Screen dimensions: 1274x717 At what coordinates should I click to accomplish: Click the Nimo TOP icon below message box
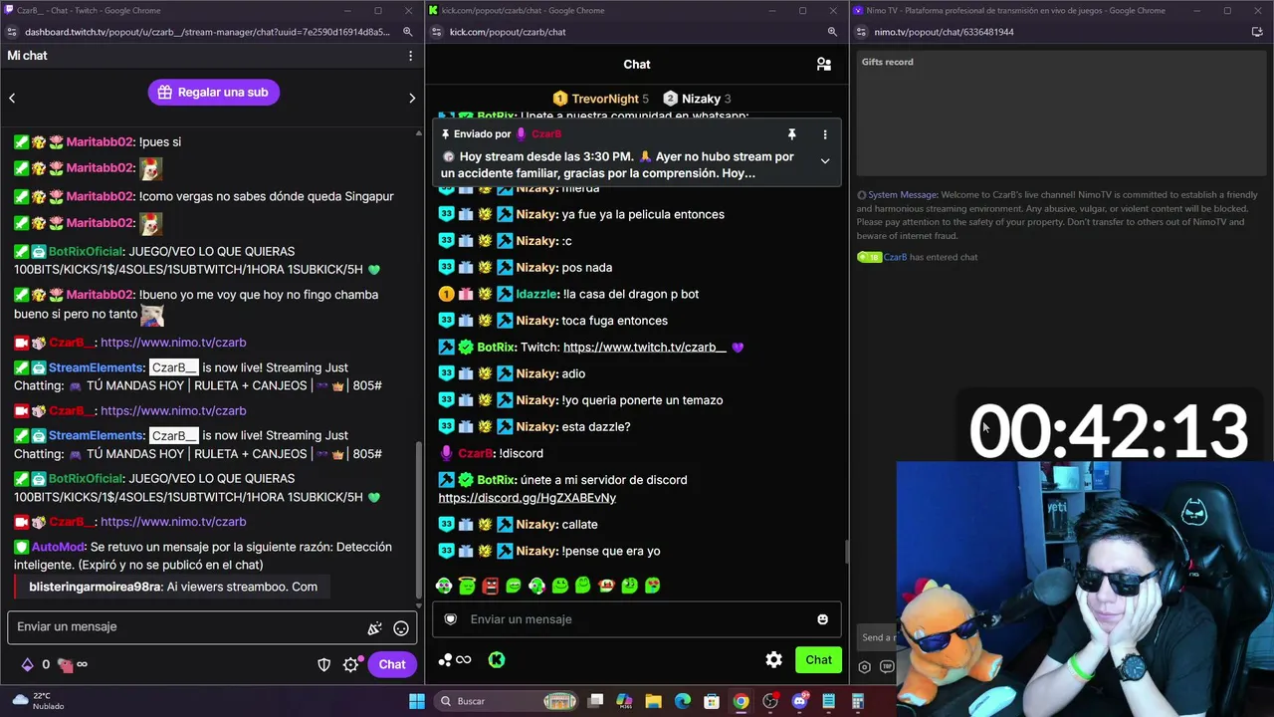pos(886,667)
